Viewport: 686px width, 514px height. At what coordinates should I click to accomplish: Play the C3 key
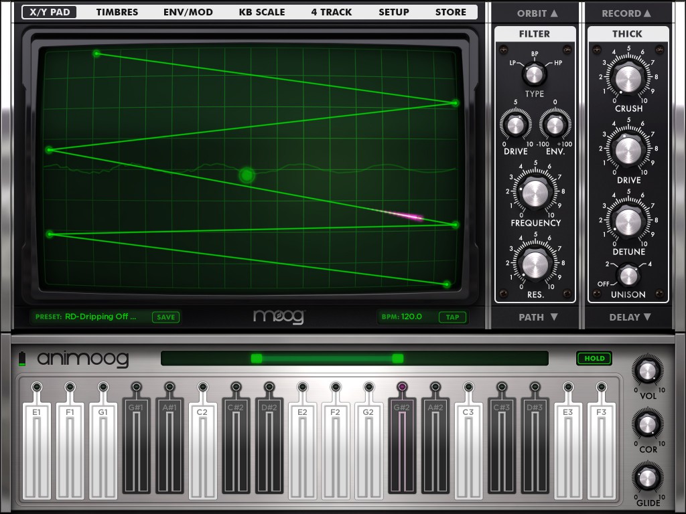click(468, 450)
